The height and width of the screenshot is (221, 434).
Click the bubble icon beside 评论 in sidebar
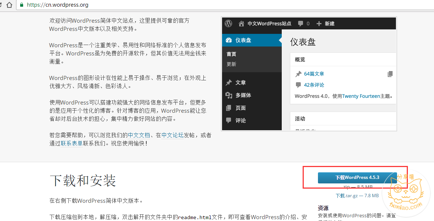(x=229, y=120)
